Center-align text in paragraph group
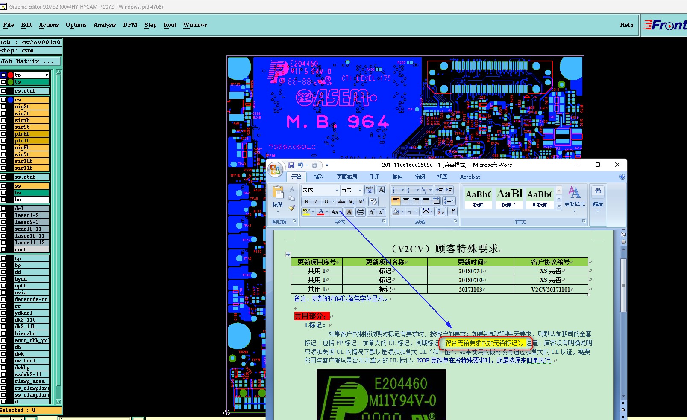This screenshot has height=420, width=687. pyautogui.click(x=406, y=201)
